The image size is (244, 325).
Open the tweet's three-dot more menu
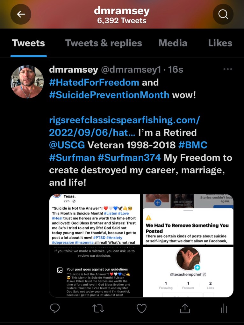(228, 69)
